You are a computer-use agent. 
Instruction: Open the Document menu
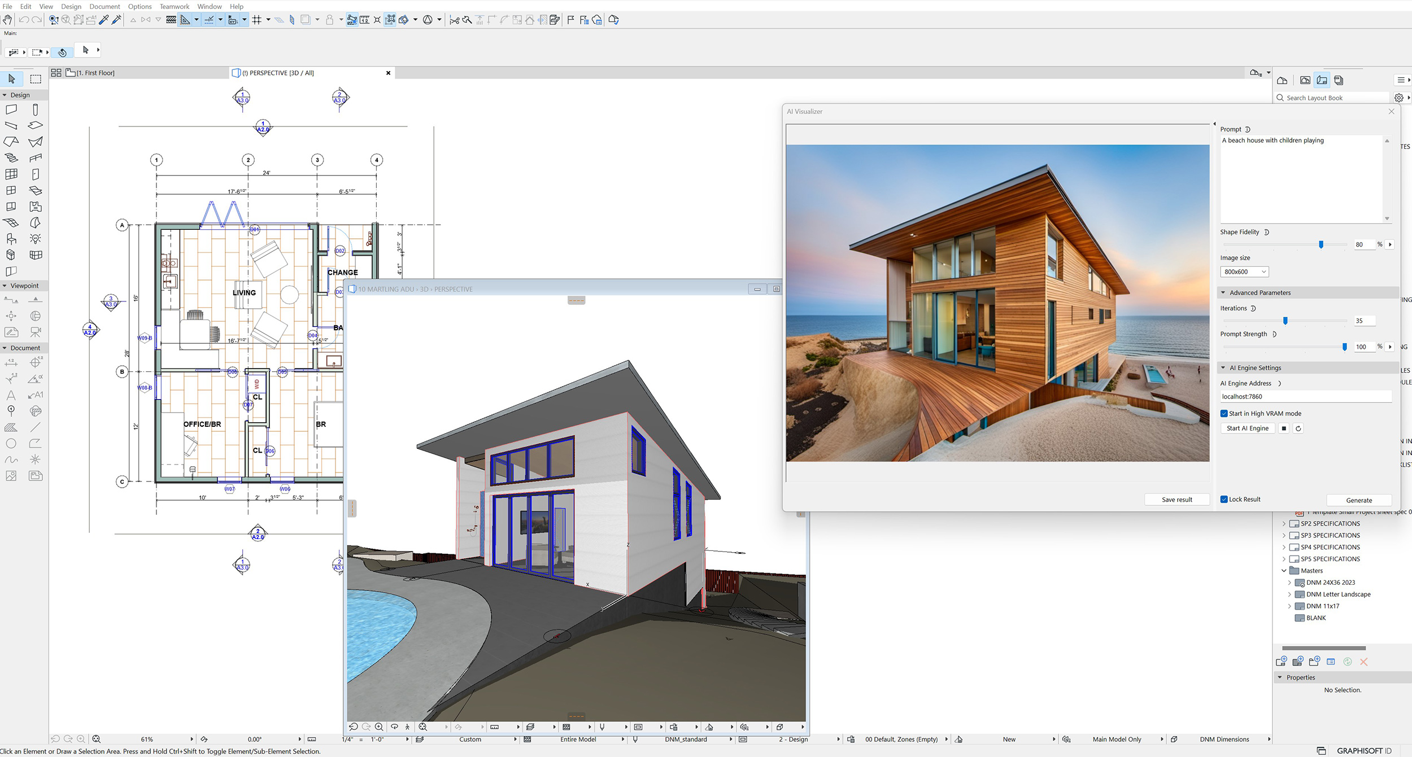click(x=104, y=6)
